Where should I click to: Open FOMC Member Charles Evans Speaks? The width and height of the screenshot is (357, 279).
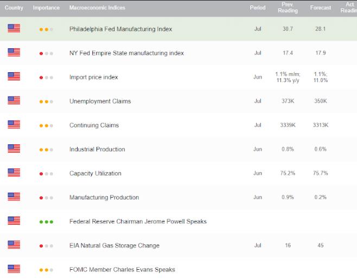pyautogui.click(x=122, y=269)
